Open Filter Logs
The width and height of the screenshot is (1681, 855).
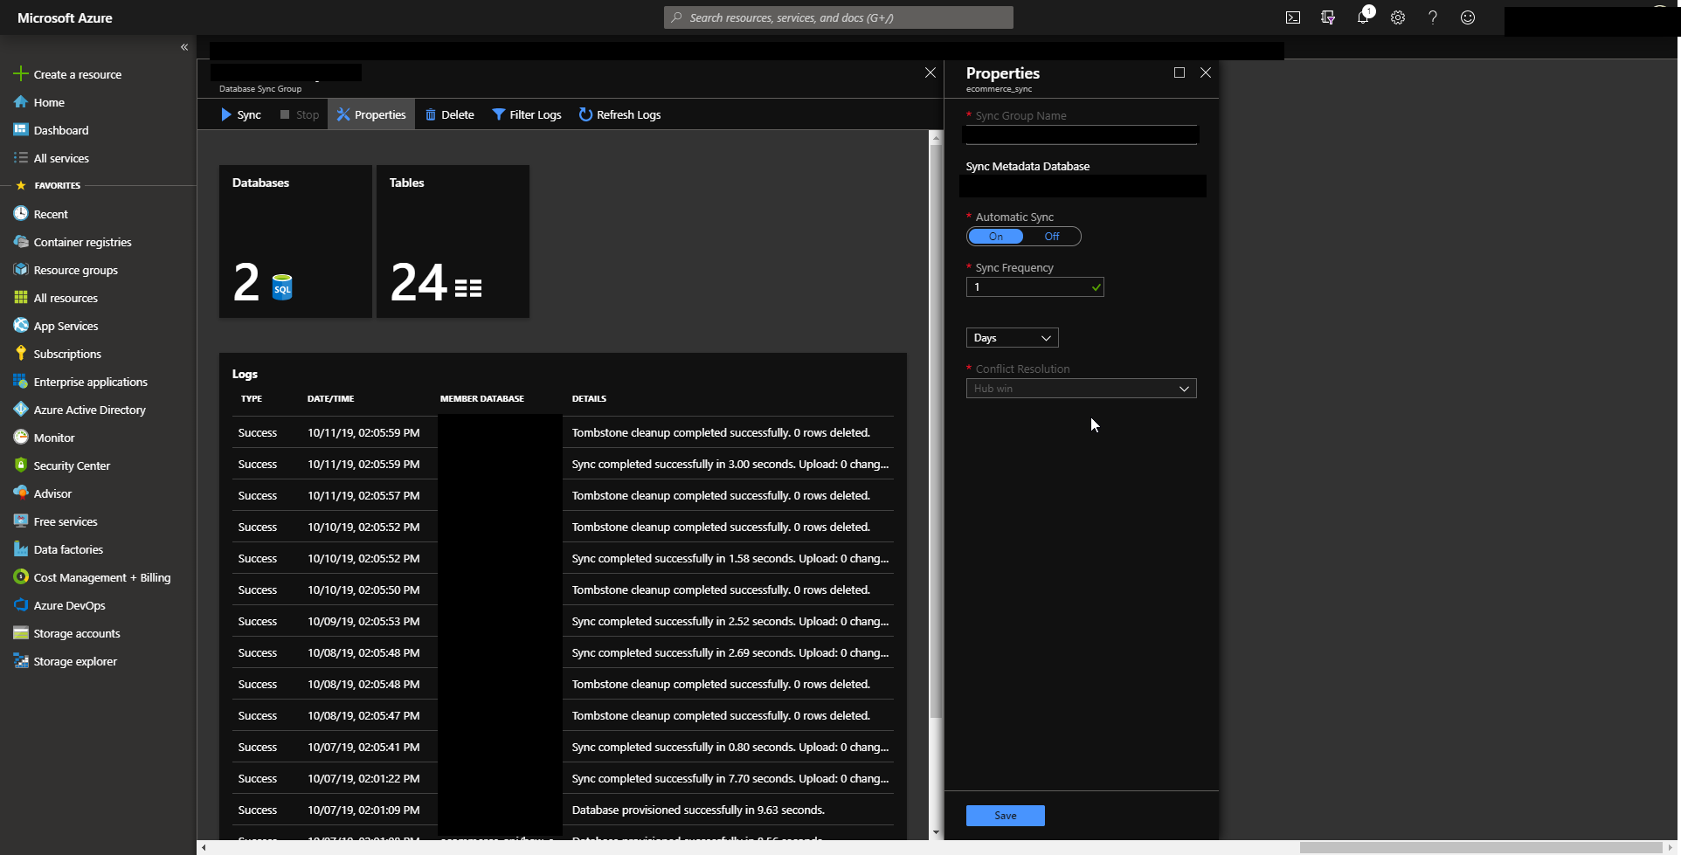pyautogui.click(x=527, y=114)
